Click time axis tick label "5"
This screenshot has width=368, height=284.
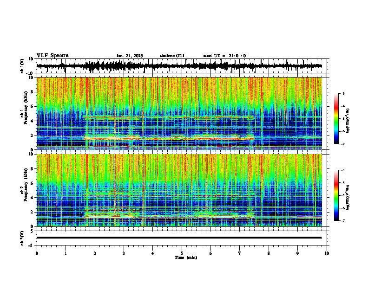pos(182,253)
